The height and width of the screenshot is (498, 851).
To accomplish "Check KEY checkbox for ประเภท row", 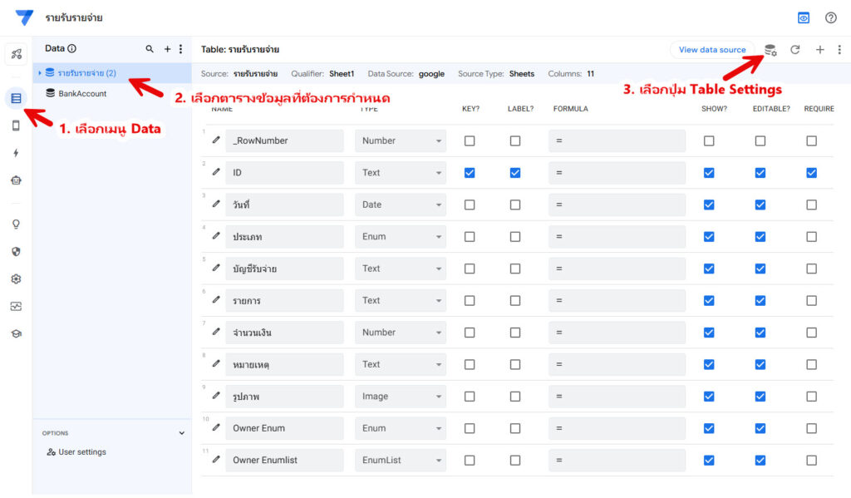I will click(x=470, y=237).
